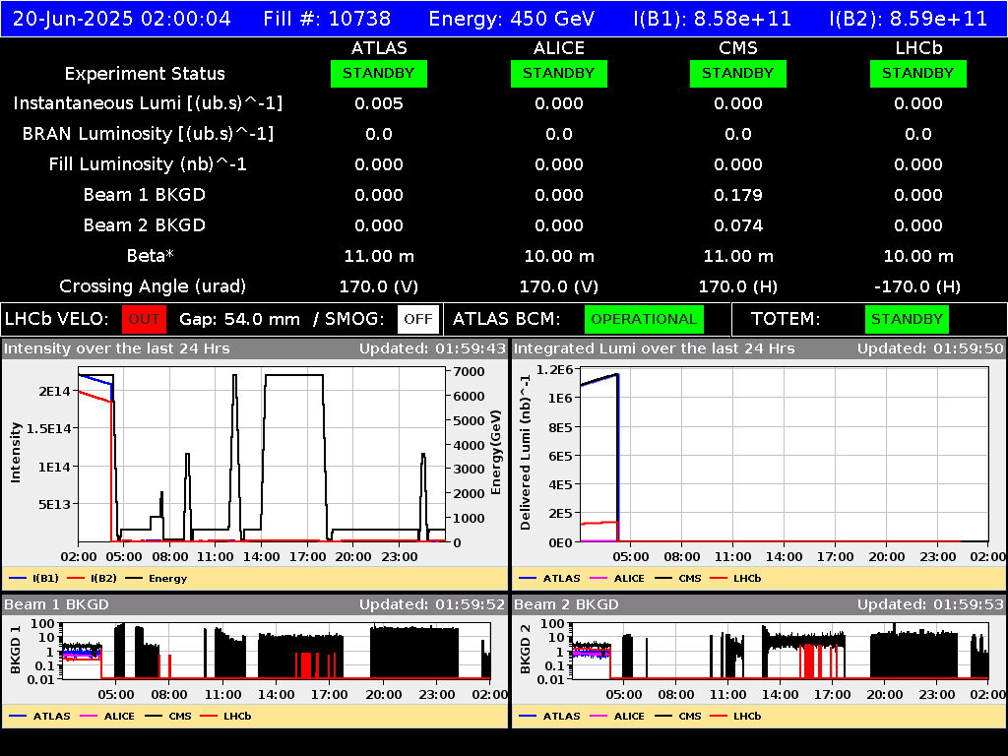Click ALICE Beta* value 10.00 m
This screenshot has width=1008, height=756.
(559, 257)
